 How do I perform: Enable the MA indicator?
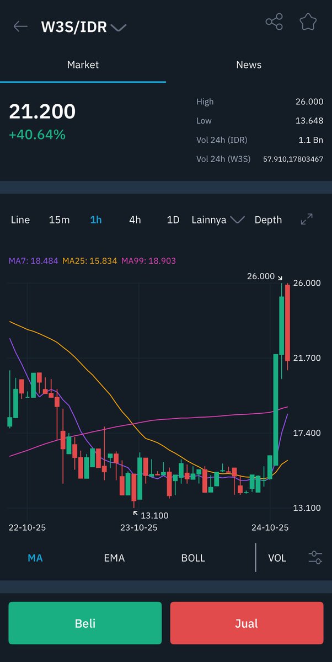35,558
